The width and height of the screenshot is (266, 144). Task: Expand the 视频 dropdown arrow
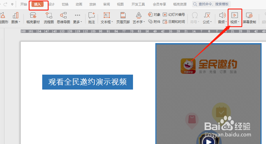pos(238,22)
